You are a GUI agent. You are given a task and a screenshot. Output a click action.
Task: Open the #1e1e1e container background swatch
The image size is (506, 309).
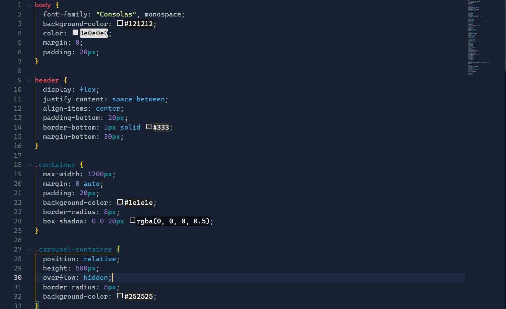coord(120,202)
